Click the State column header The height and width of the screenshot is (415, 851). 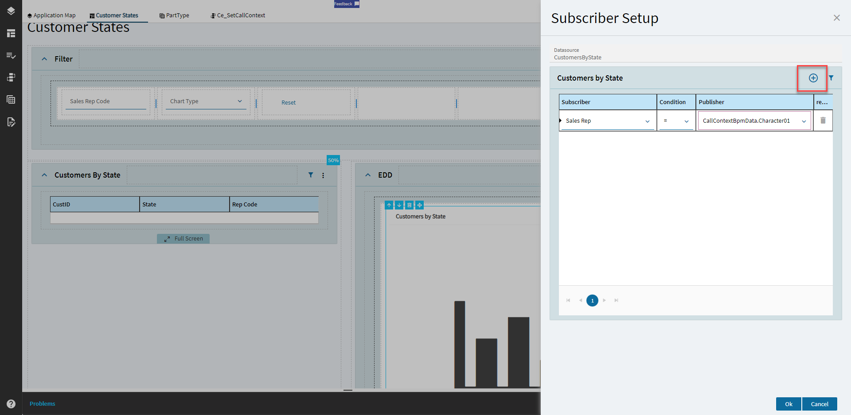184,204
